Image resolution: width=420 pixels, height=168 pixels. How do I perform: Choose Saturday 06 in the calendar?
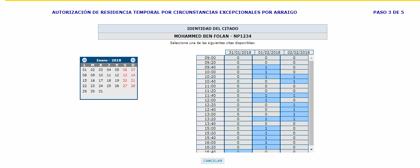click(x=125, y=70)
